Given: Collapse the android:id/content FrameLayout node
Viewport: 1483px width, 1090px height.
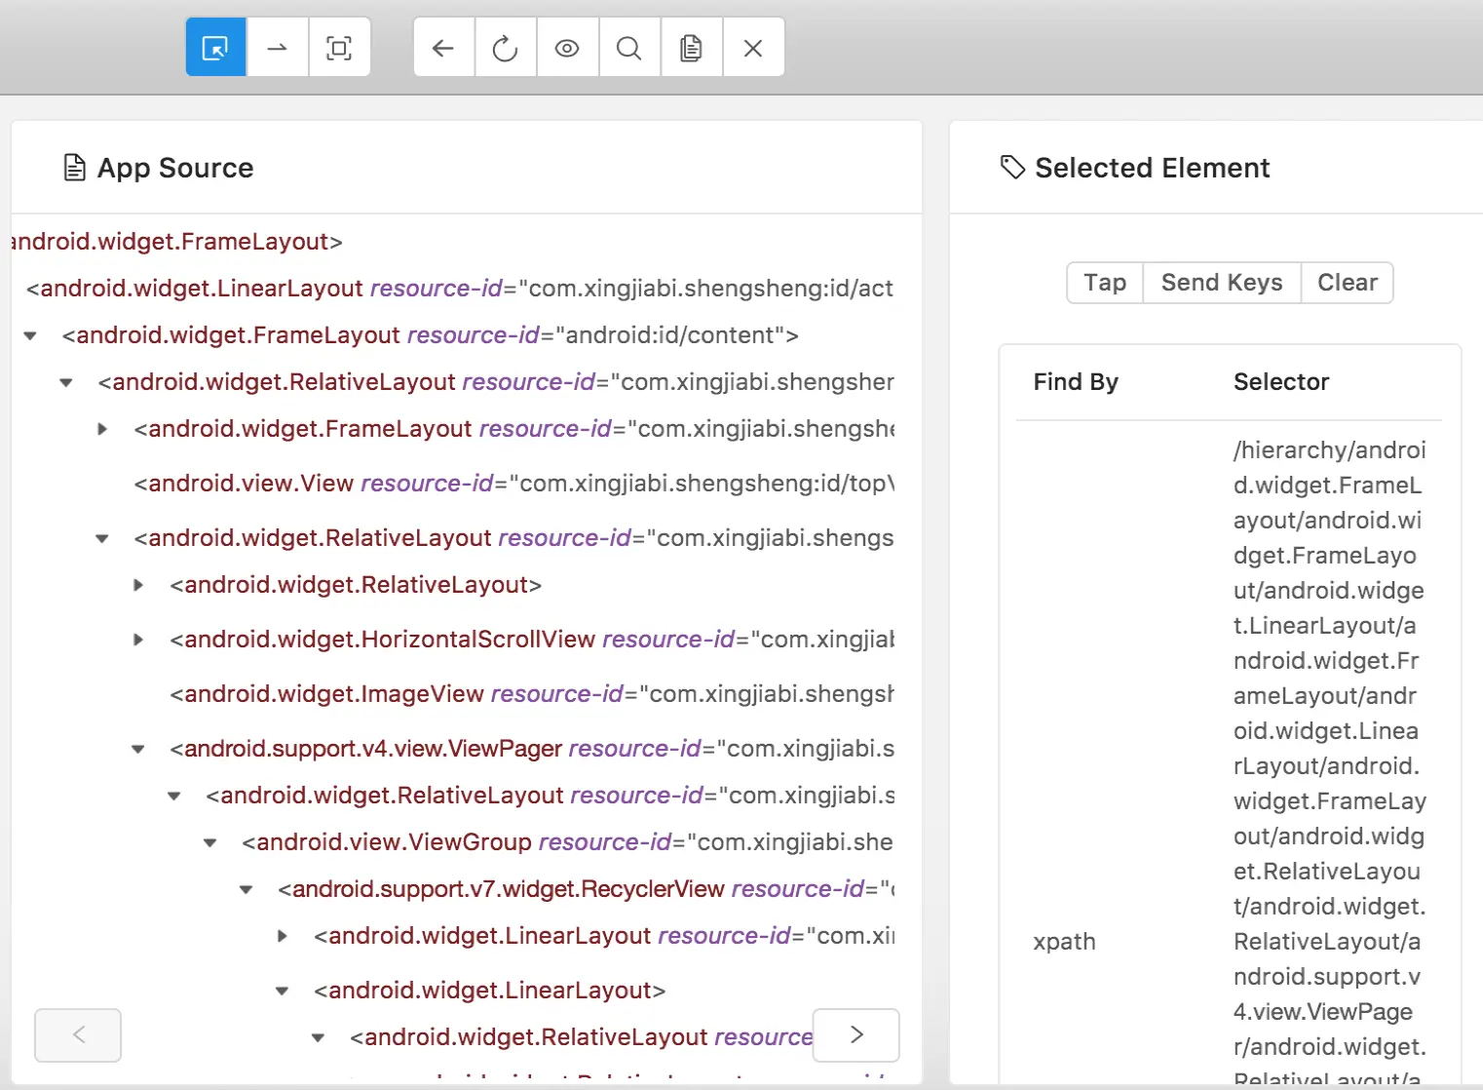Looking at the screenshot, I should point(30,335).
